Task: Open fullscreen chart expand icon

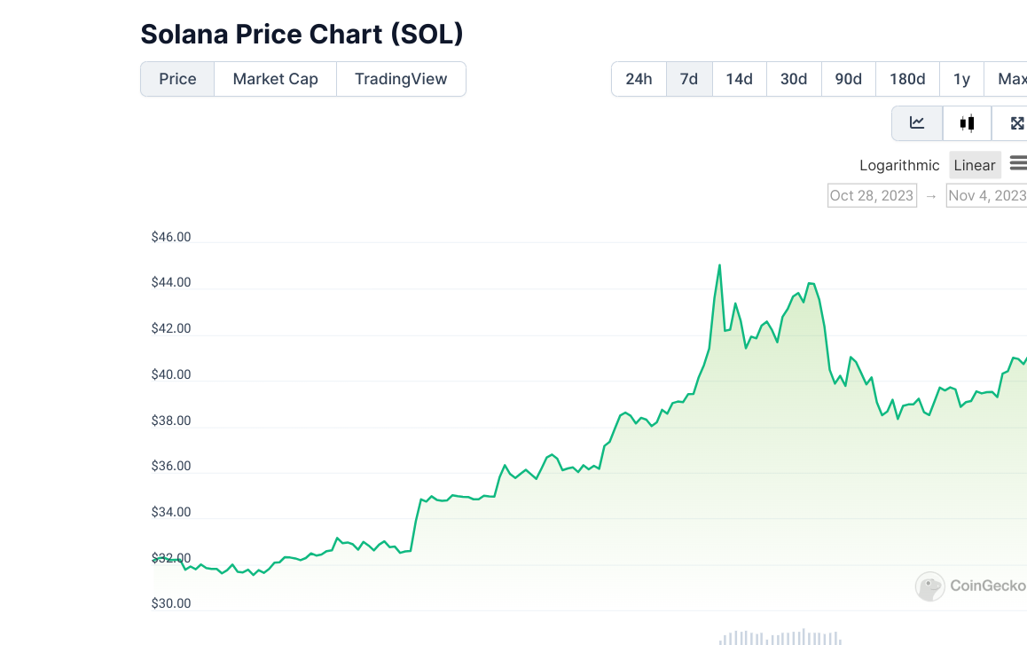Action: tap(1014, 123)
